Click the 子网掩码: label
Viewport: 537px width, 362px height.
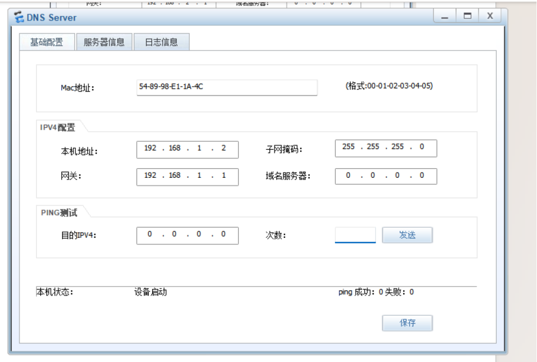pos(284,149)
